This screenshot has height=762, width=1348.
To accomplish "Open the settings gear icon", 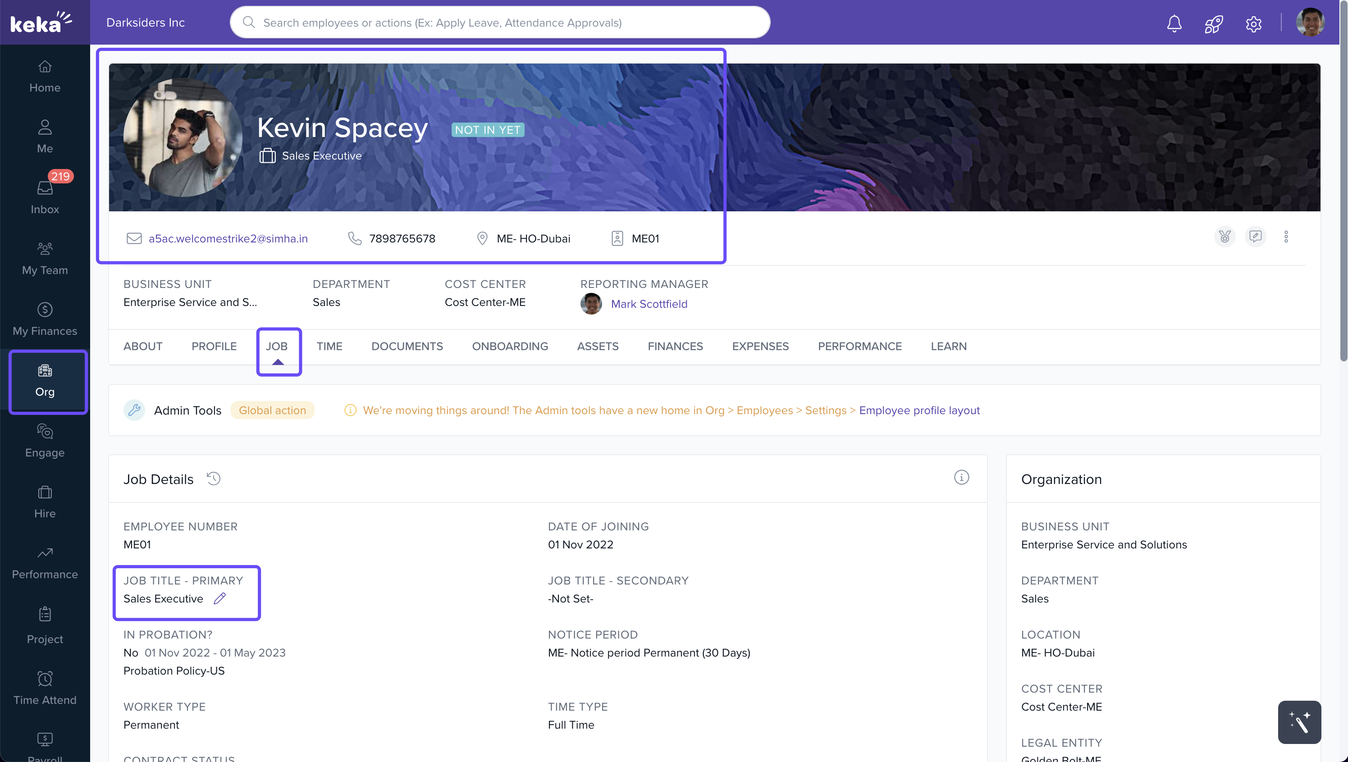I will point(1253,23).
